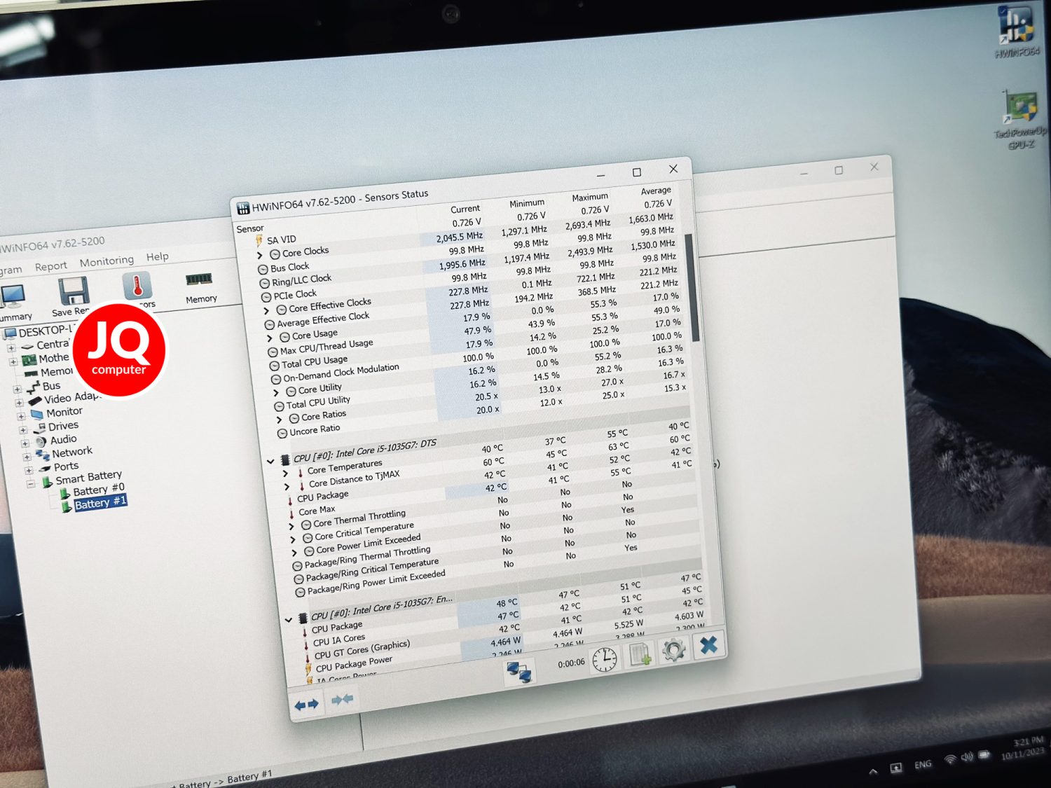Open sensor settings with the gear icon
The image size is (1051, 788).
point(674,650)
